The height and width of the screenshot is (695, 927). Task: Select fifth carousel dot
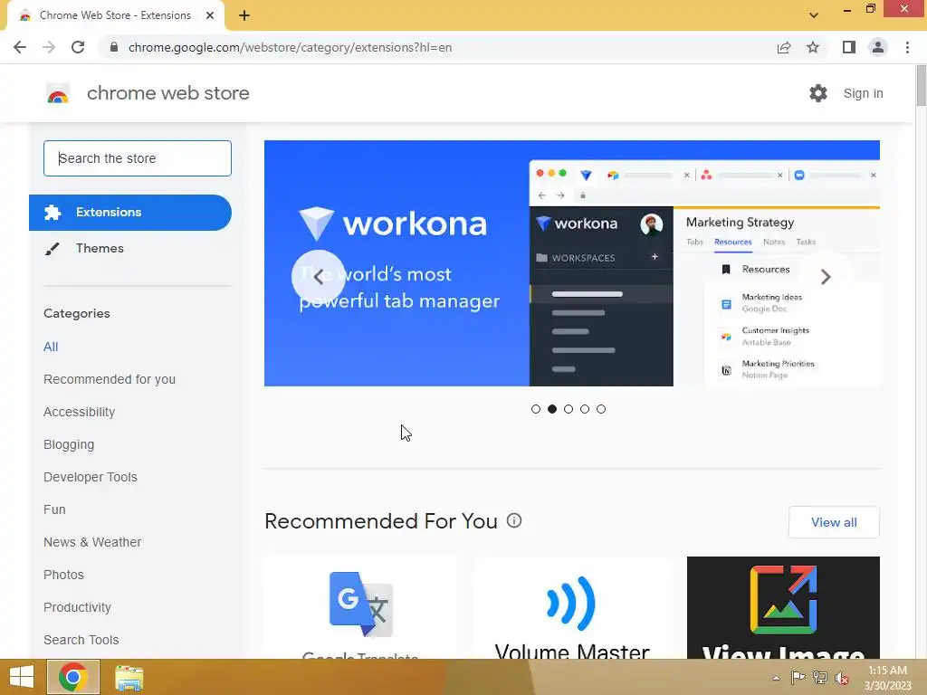click(601, 409)
